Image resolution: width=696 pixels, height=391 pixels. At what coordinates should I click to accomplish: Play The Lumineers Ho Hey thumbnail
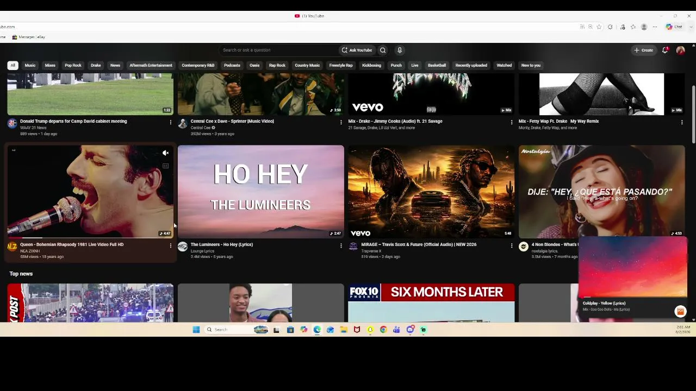(x=261, y=191)
